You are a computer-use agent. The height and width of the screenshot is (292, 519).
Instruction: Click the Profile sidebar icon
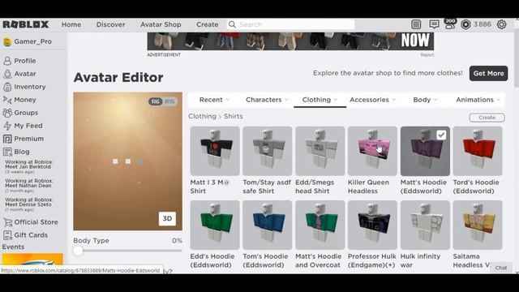(7, 61)
